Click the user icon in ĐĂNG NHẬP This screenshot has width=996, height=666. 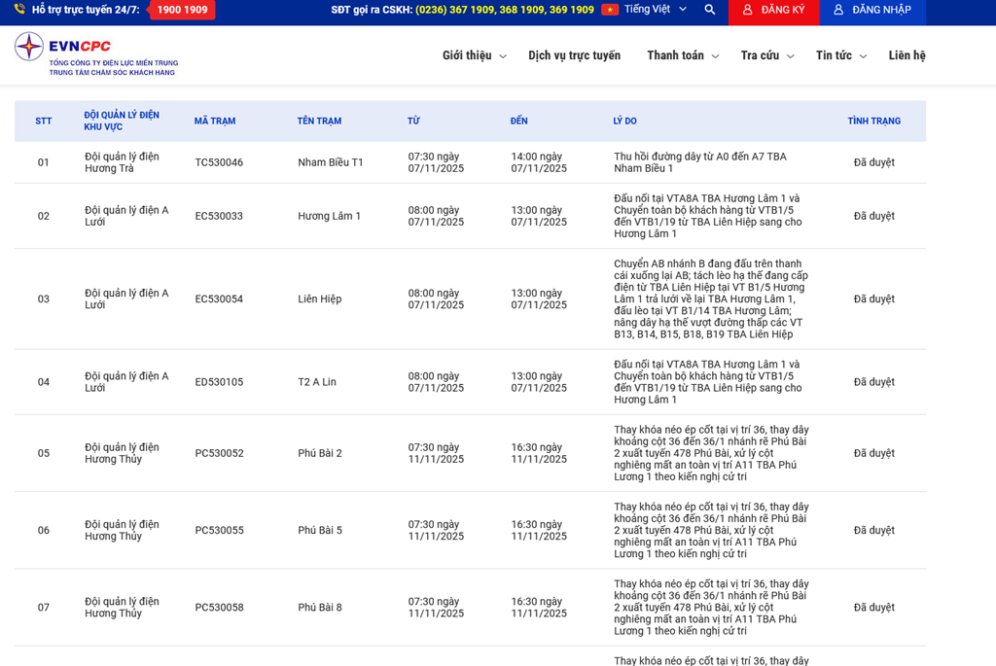click(838, 10)
